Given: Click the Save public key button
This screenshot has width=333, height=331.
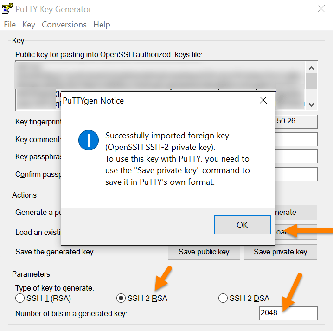Looking at the screenshot, I should 204,252.
